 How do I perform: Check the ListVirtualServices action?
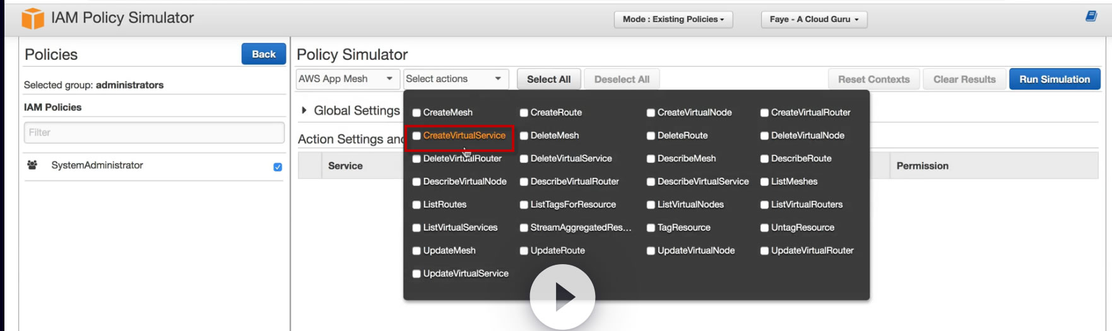point(417,228)
